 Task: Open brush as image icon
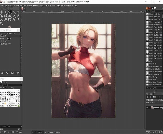(x=20, y=132)
